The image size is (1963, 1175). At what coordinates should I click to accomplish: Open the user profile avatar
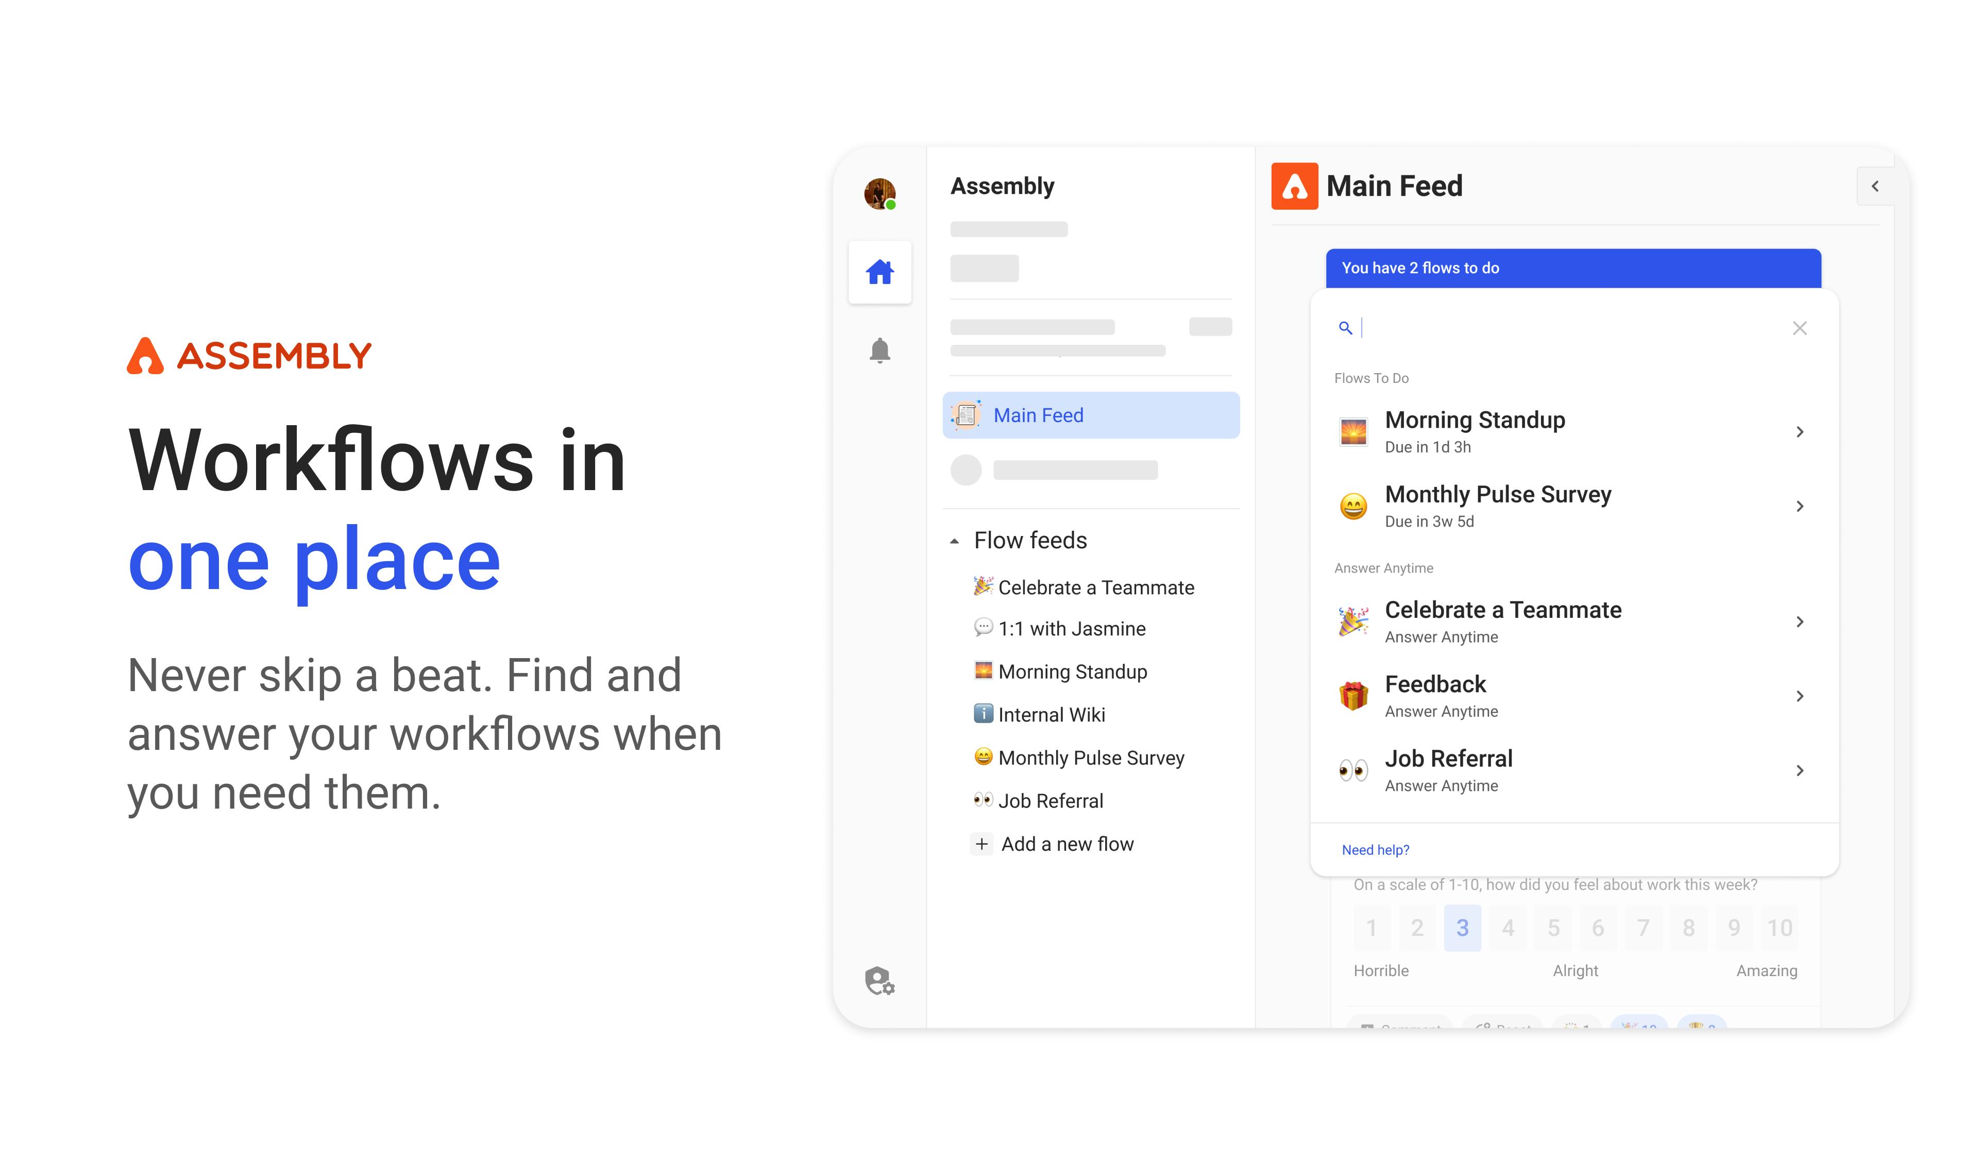pos(879,194)
